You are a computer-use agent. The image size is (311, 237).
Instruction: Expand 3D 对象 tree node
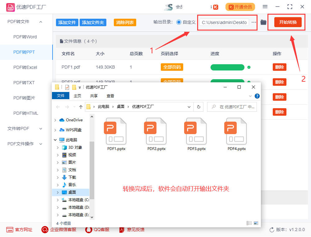click(58, 148)
